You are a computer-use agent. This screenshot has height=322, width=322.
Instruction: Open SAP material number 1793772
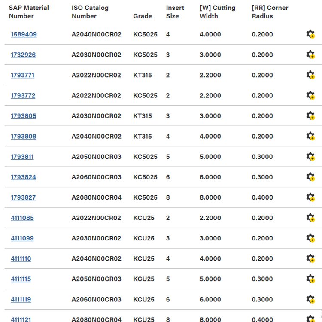click(x=23, y=96)
